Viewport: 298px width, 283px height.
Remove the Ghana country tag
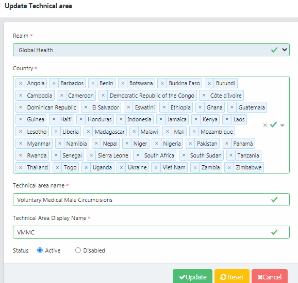tap(200, 107)
